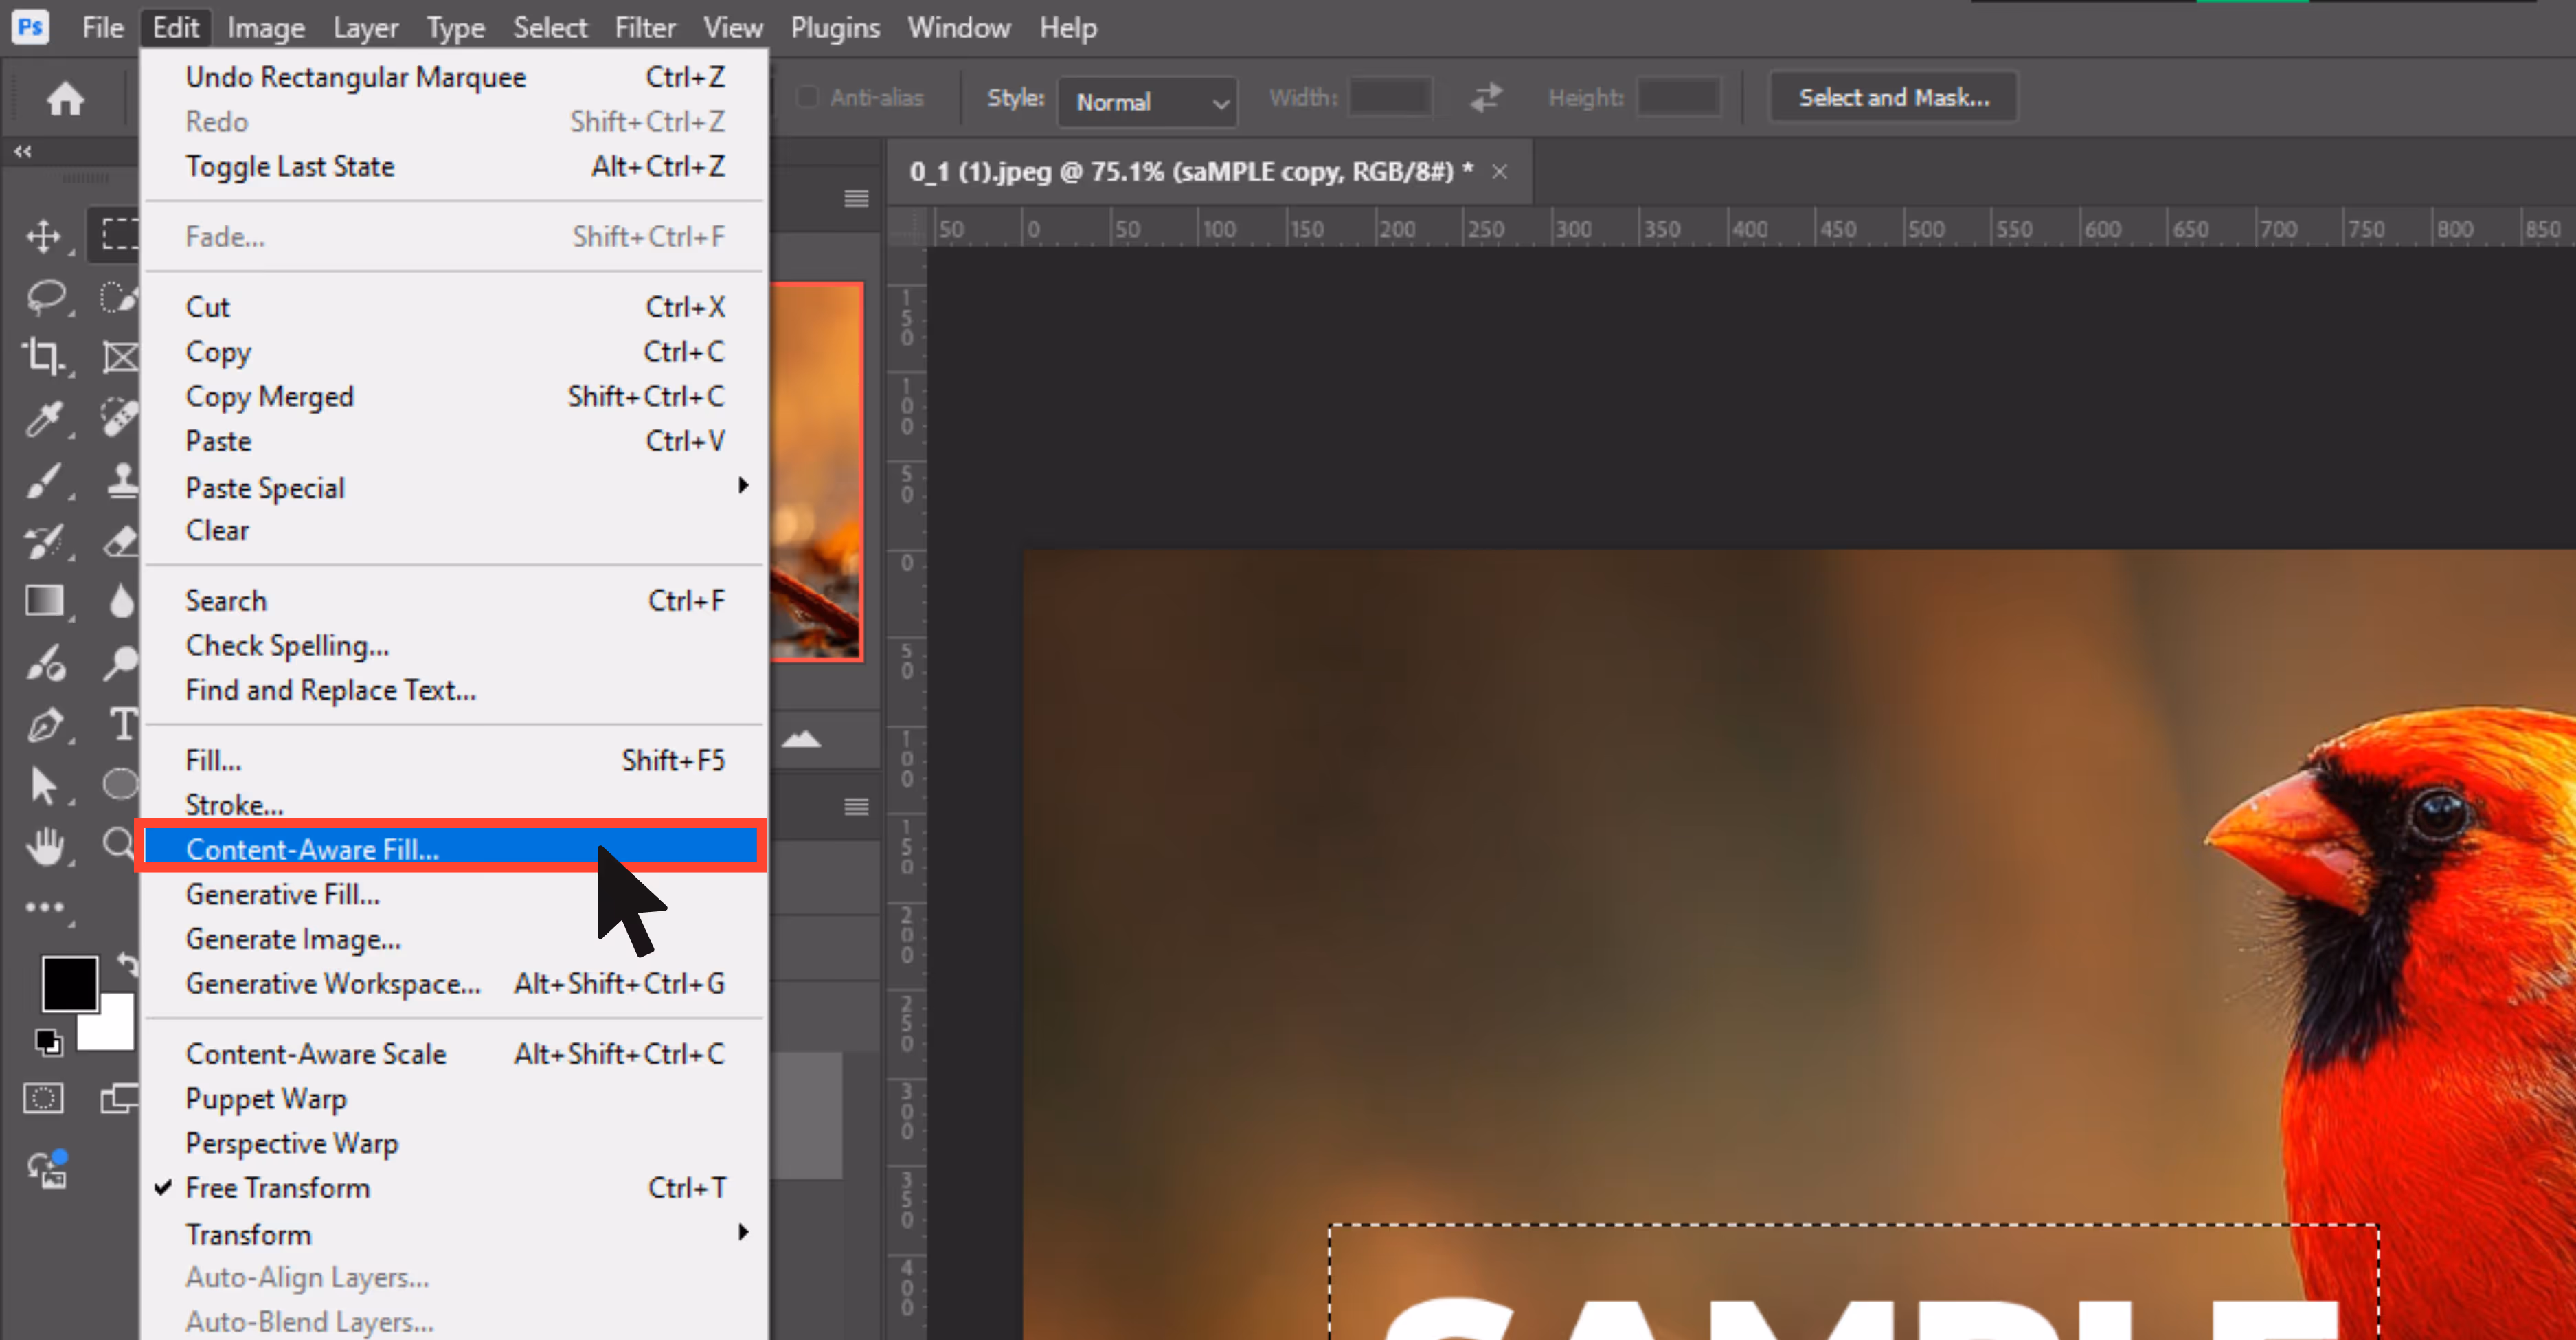
Task: Expand the Paste Special submenu
Action: click(x=456, y=488)
